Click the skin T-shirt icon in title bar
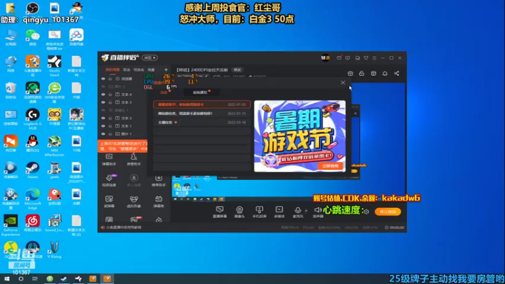The width and height of the screenshot is (505, 284). 366,58
